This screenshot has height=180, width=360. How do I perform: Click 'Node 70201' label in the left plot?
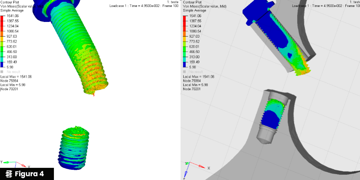(x=9, y=89)
